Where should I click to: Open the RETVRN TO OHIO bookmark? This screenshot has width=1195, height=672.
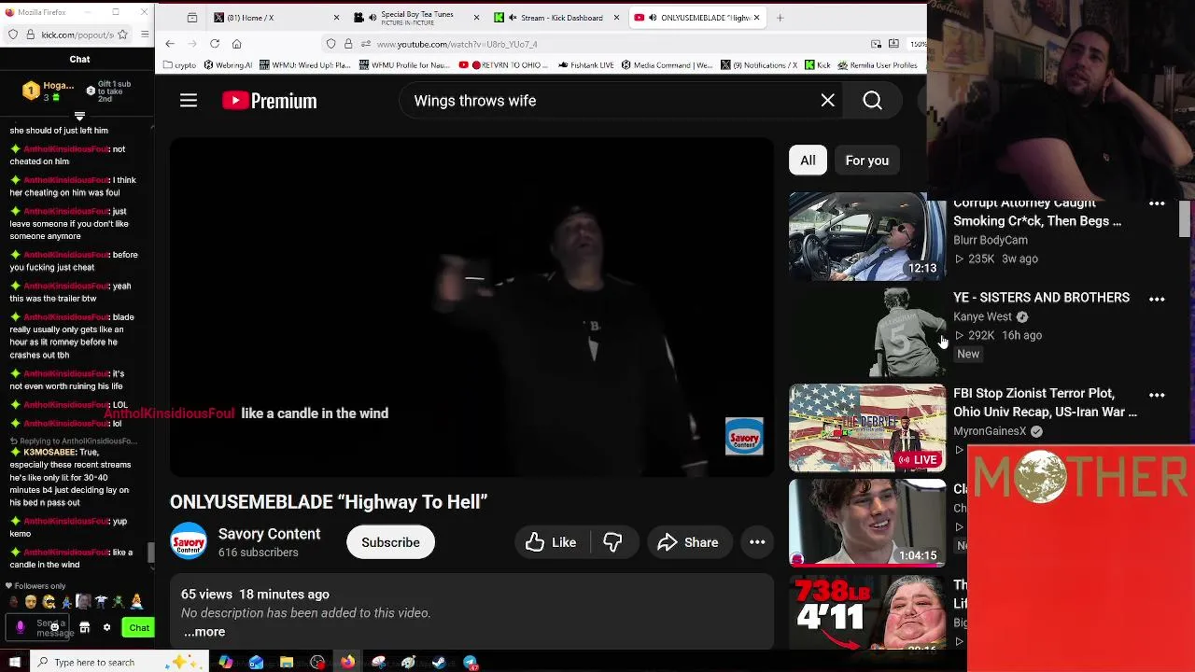pos(504,65)
